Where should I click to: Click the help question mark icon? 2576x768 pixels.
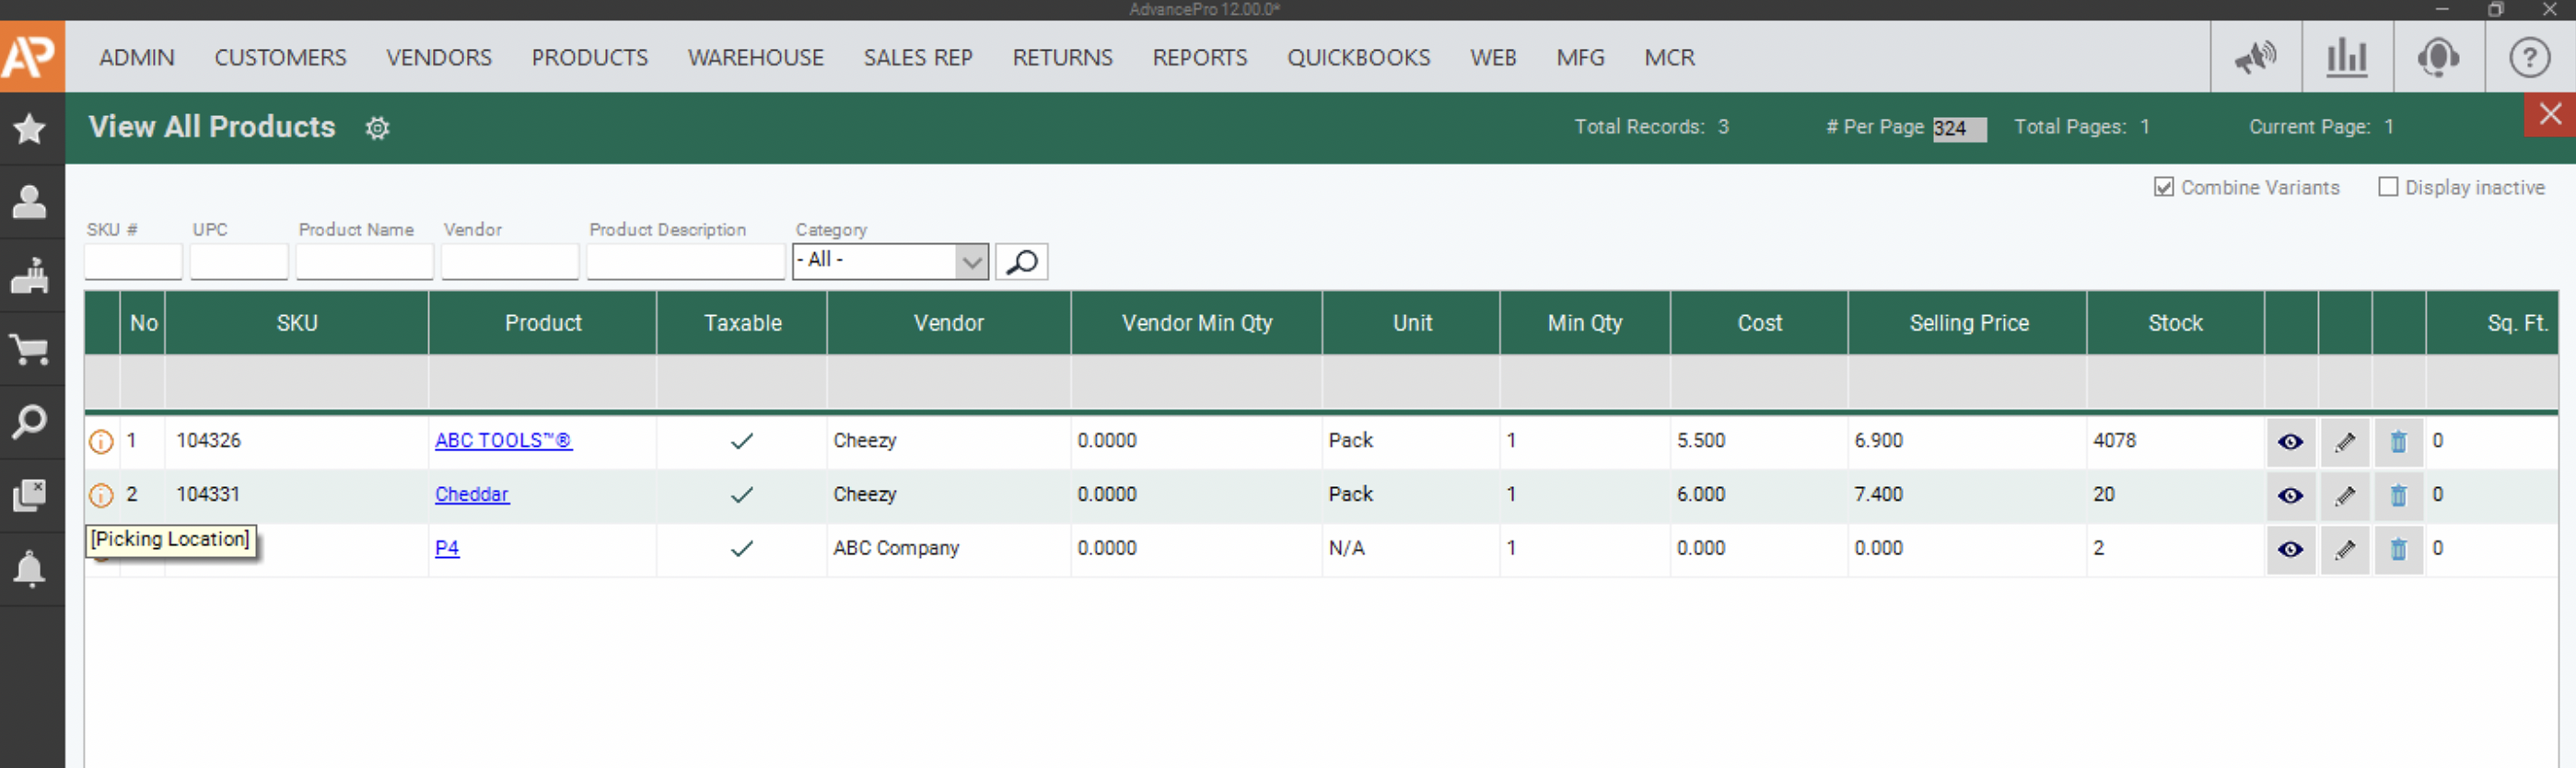tap(2529, 58)
